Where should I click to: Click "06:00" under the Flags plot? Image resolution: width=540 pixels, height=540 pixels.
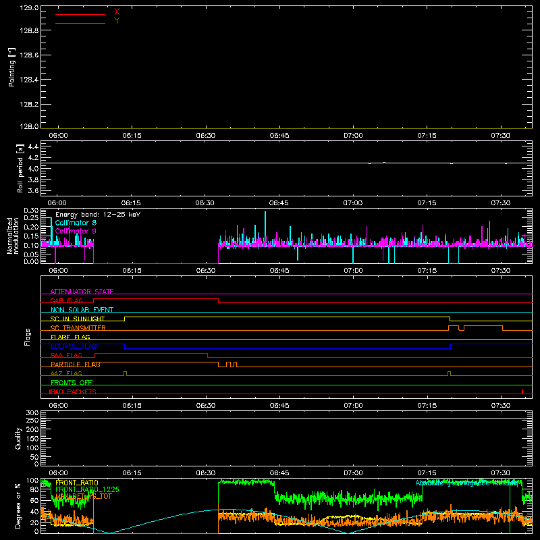coord(58,406)
